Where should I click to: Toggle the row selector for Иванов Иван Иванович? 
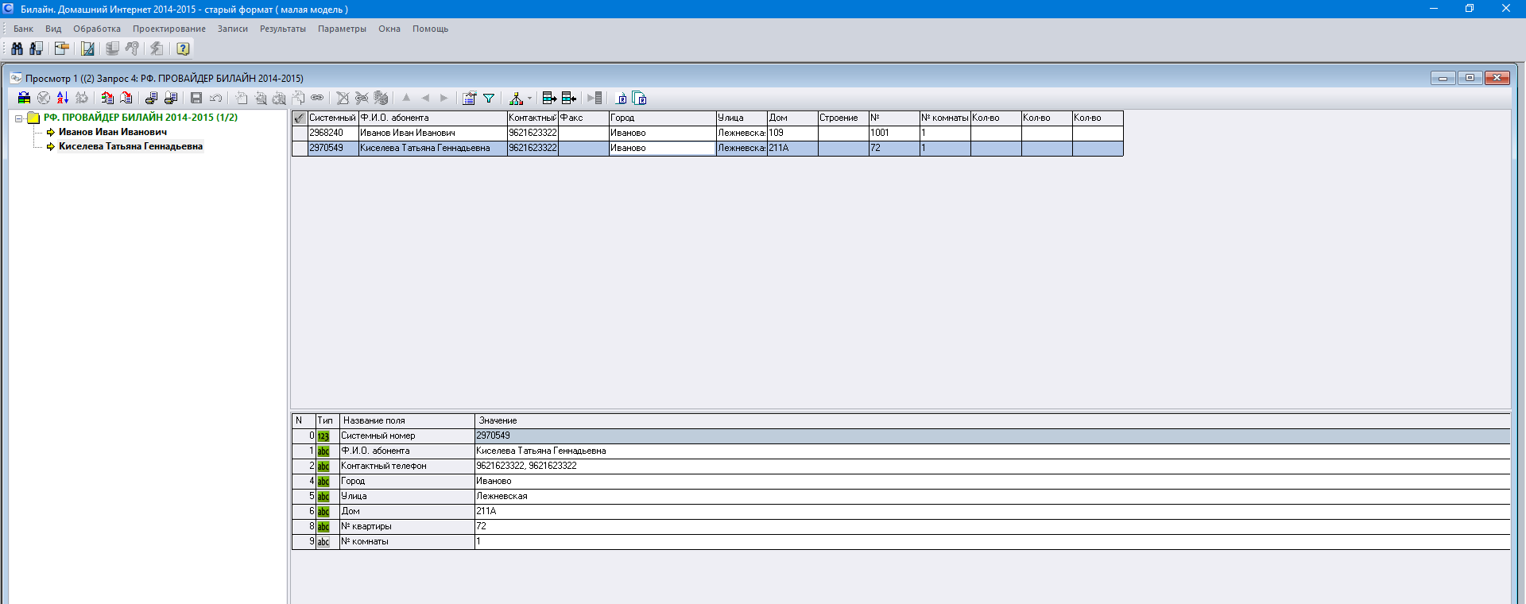pyautogui.click(x=299, y=133)
